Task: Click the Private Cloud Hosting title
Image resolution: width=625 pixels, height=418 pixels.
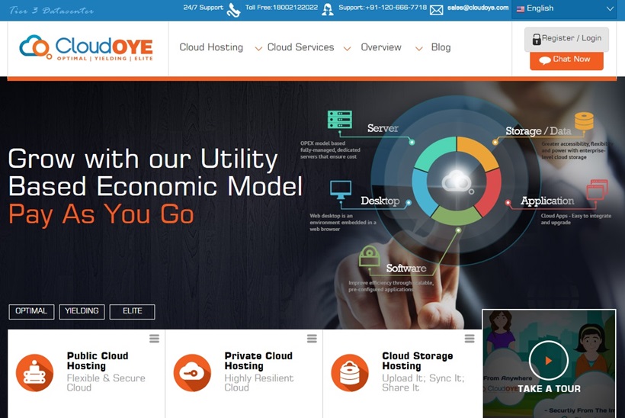Action: (x=258, y=361)
